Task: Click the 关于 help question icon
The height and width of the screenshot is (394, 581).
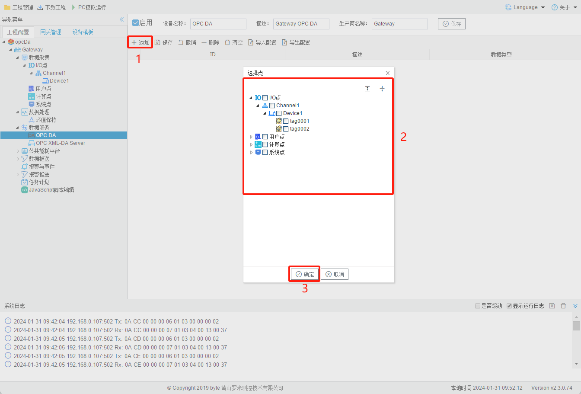Action: tap(555, 7)
